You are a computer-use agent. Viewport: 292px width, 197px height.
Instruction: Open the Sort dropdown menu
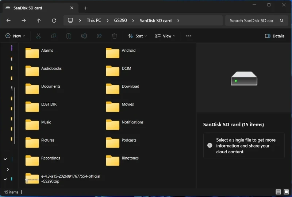[137, 36]
